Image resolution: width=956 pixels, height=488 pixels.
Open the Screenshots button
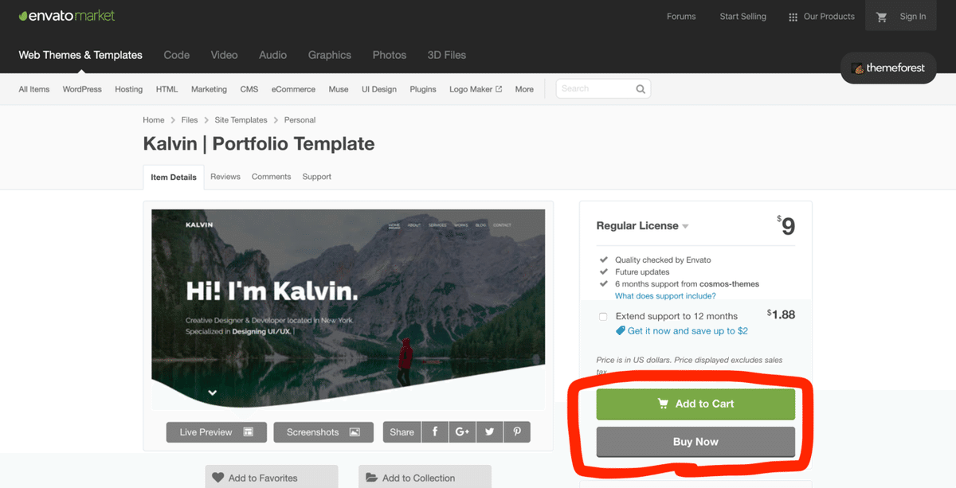click(x=323, y=431)
